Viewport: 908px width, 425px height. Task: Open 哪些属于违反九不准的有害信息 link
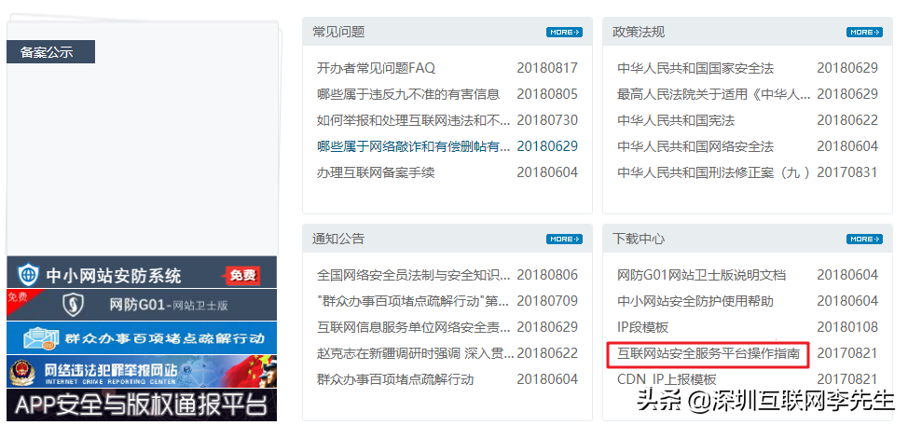click(408, 94)
